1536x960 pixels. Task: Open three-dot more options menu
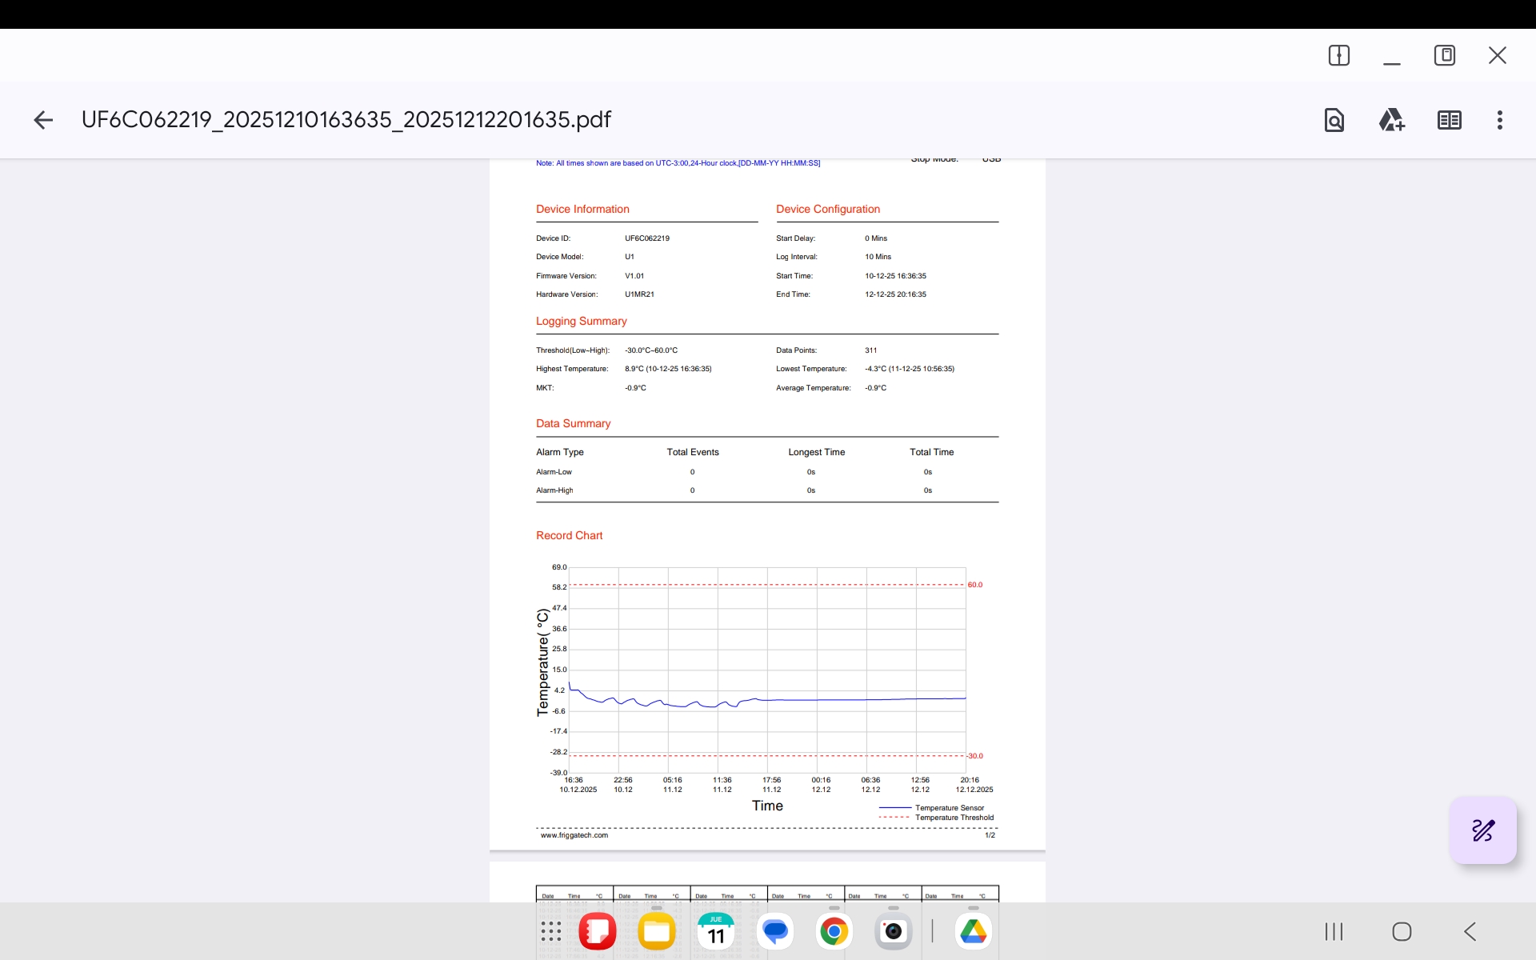pyautogui.click(x=1499, y=120)
